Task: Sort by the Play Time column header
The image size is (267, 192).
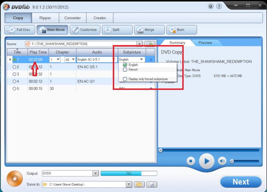Action: 38,52
